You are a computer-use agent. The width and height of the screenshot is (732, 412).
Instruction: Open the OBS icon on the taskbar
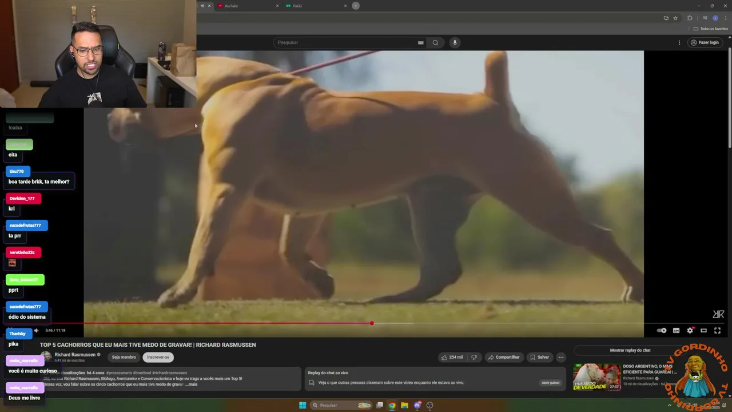point(429,405)
